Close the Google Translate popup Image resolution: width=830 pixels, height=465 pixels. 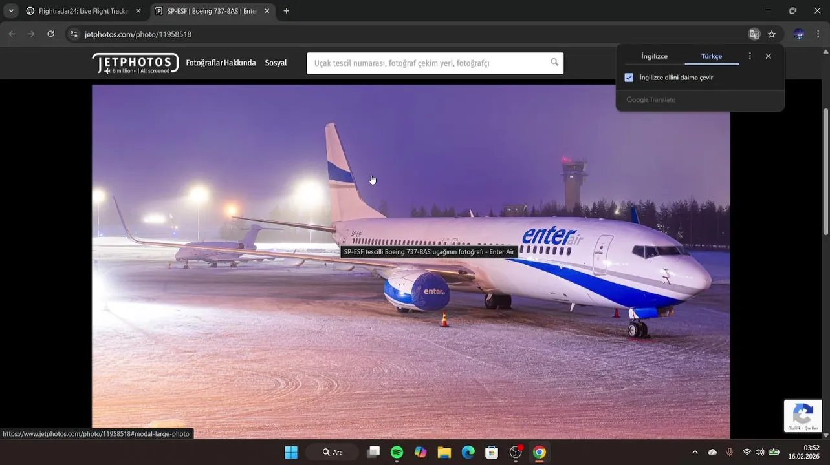click(768, 56)
